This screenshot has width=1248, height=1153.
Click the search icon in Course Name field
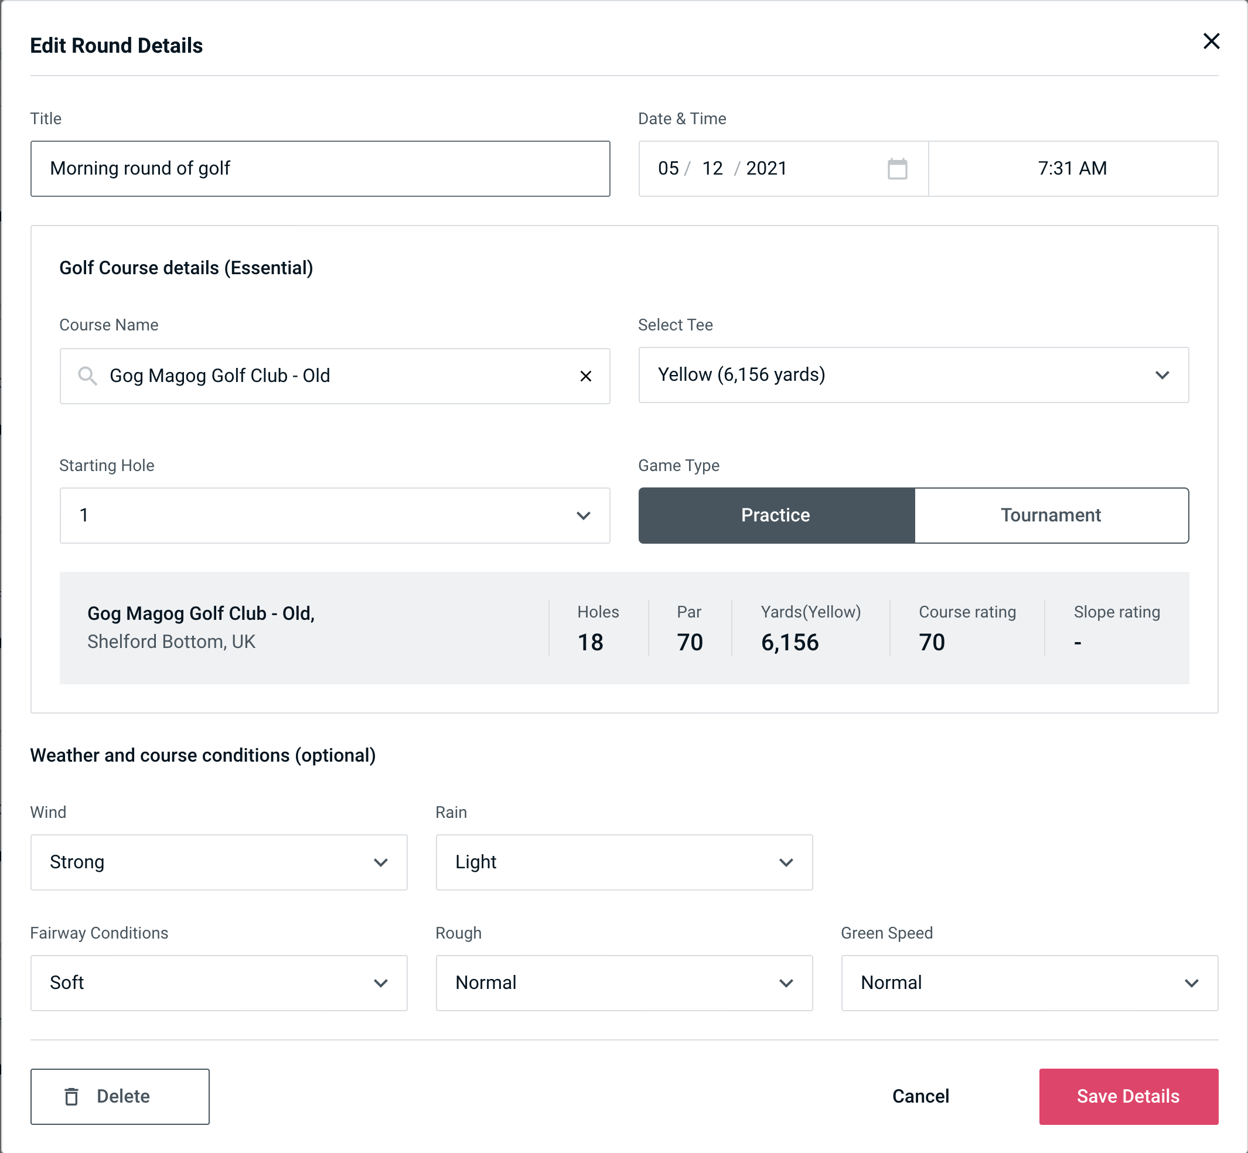tap(87, 376)
